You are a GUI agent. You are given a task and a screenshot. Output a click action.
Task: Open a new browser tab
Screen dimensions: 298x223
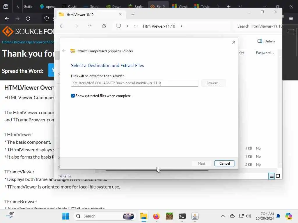[229, 6]
